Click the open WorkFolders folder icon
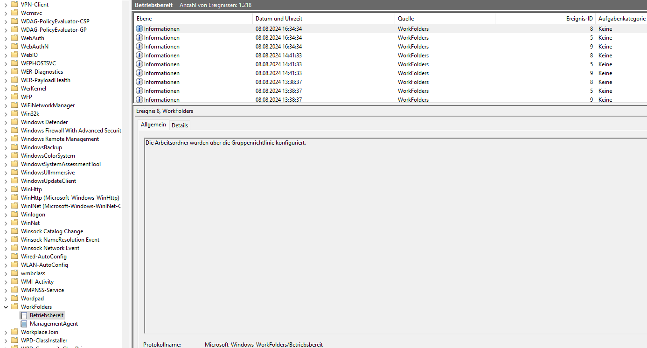Viewport: 647px width, 348px height. click(14, 307)
